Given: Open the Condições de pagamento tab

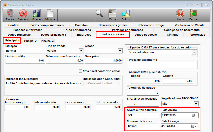Looking at the screenshot, I should click(x=182, y=30).
